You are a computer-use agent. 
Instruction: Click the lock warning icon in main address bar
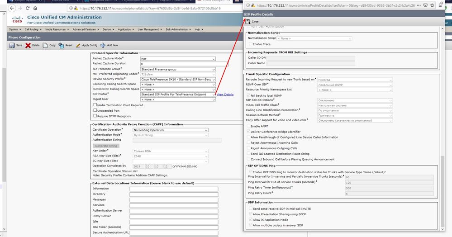pyautogui.click(x=76, y=8)
